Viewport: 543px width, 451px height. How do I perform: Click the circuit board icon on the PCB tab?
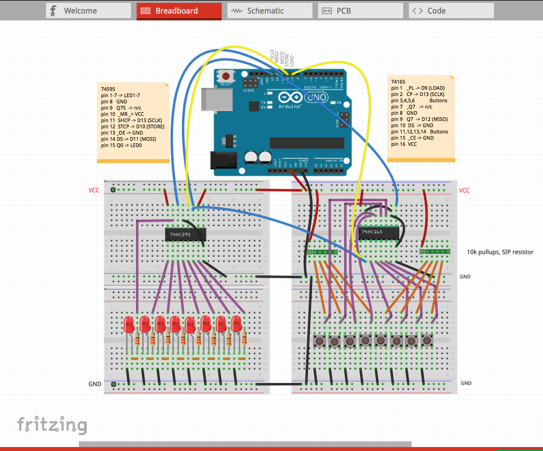[x=327, y=10]
